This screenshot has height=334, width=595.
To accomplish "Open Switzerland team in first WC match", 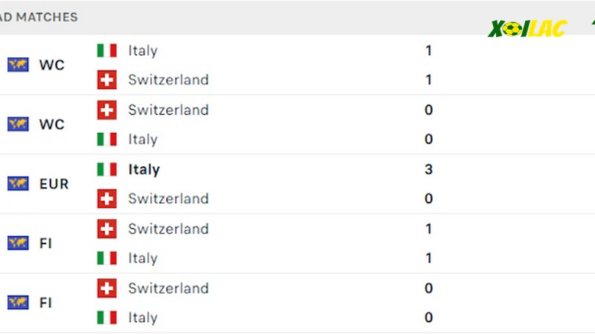I will pyautogui.click(x=169, y=79).
